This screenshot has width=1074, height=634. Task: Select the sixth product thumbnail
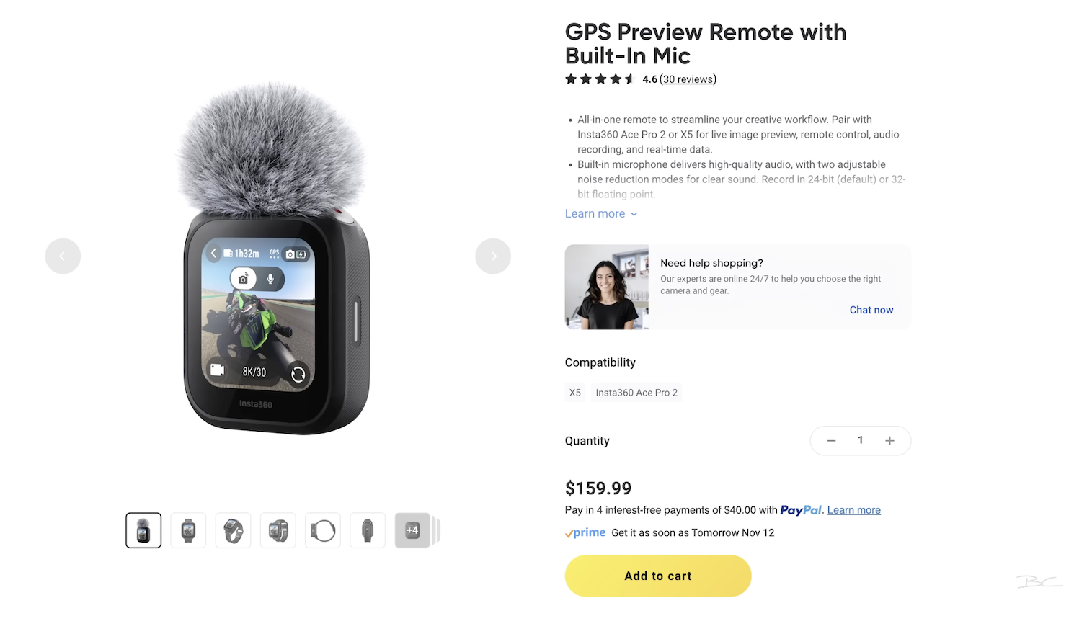tap(368, 530)
